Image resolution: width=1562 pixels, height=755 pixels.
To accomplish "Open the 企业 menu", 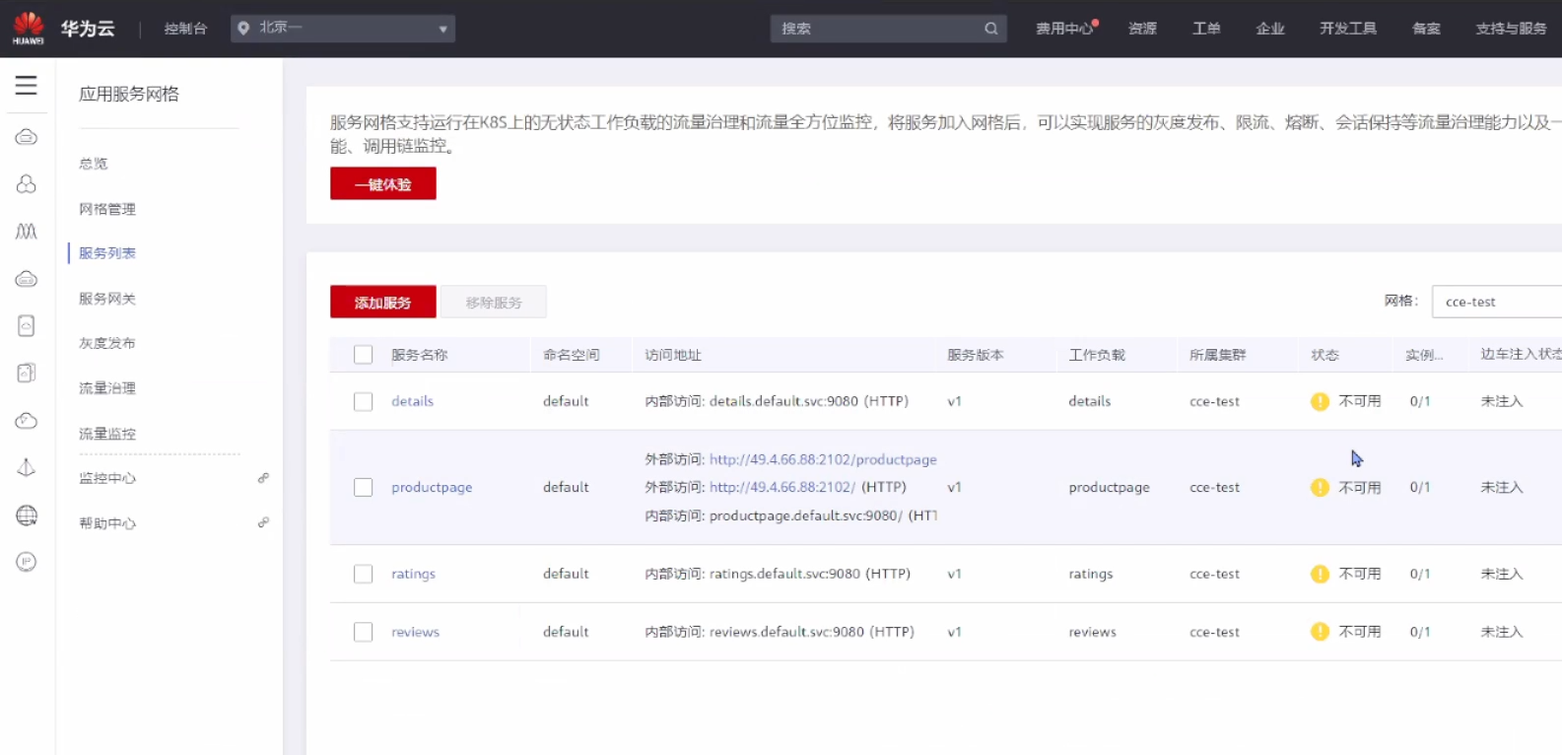I will [x=1270, y=29].
